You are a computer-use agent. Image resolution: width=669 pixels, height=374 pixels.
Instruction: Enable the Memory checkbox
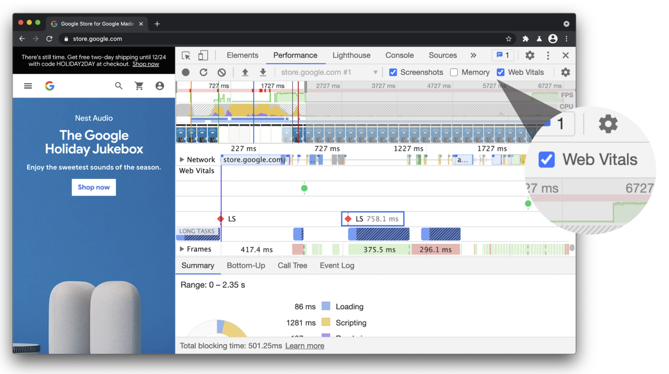[x=453, y=72]
